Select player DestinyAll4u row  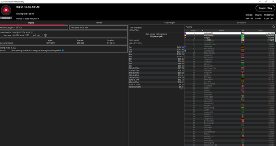coord(229,121)
